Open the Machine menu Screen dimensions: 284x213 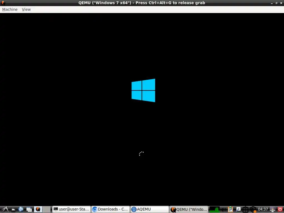click(10, 9)
